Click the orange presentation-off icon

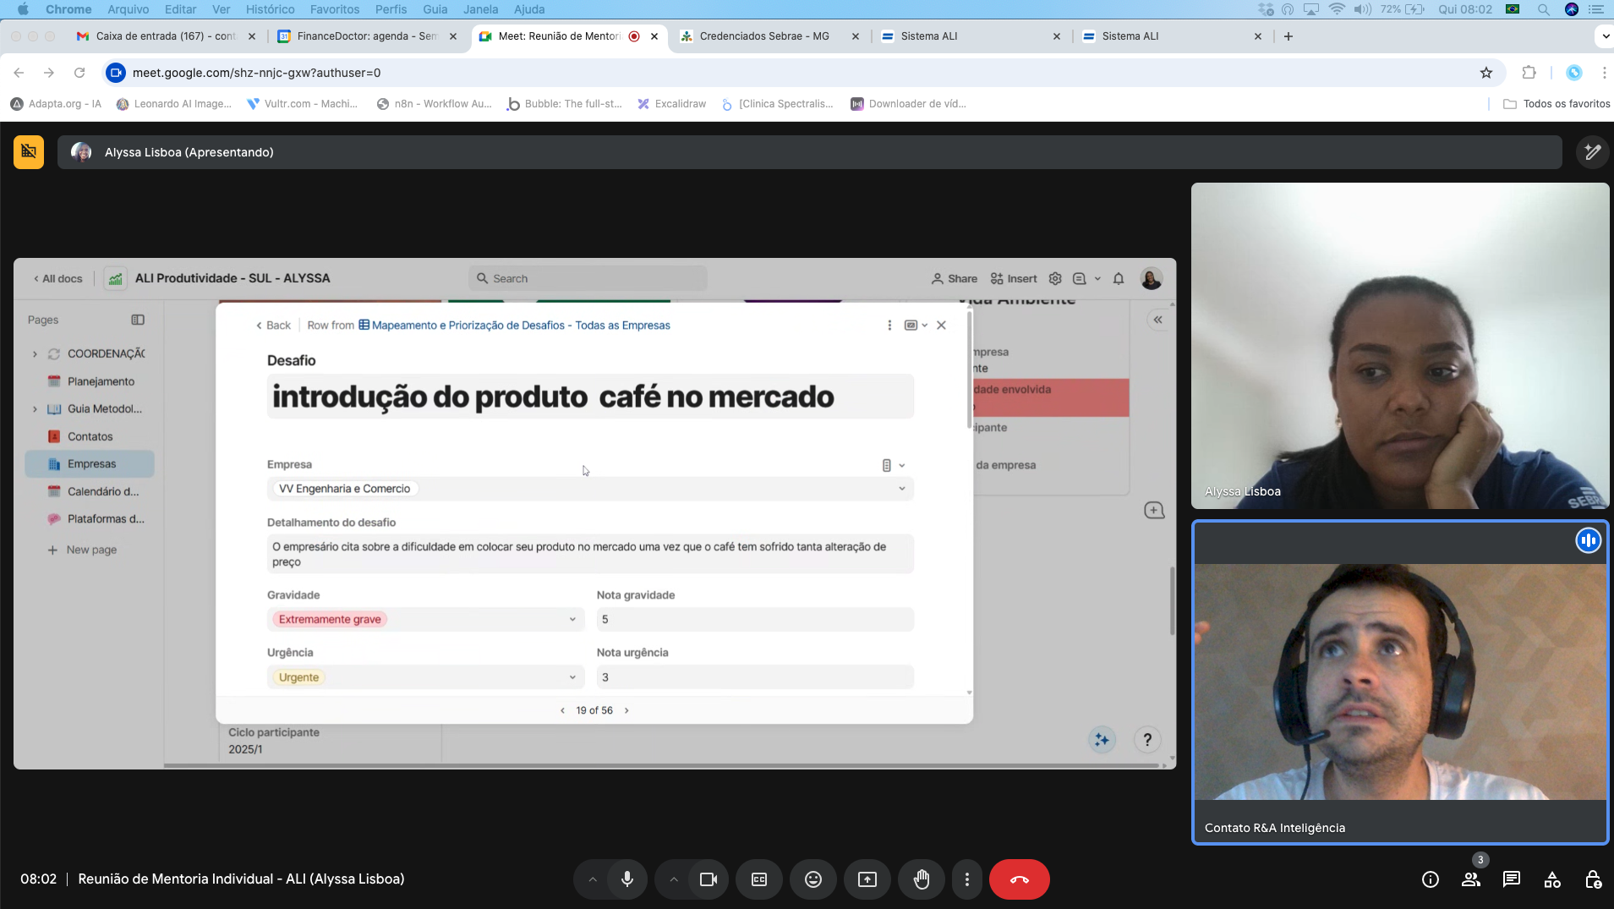29,152
